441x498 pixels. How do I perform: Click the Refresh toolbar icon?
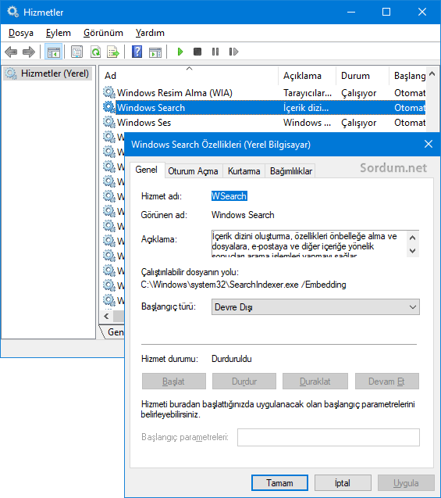(95, 52)
